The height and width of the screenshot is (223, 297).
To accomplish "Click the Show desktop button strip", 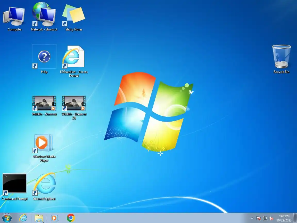I will [x=295, y=218].
